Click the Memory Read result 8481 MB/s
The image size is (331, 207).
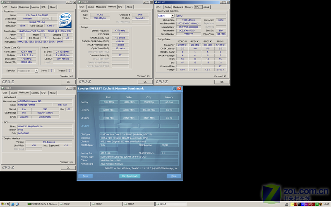(x=109, y=102)
